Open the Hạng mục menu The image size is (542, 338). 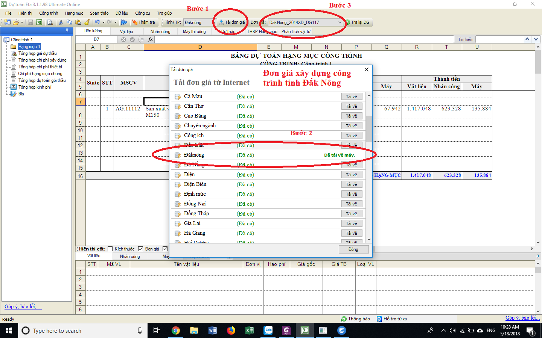(x=74, y=13)
